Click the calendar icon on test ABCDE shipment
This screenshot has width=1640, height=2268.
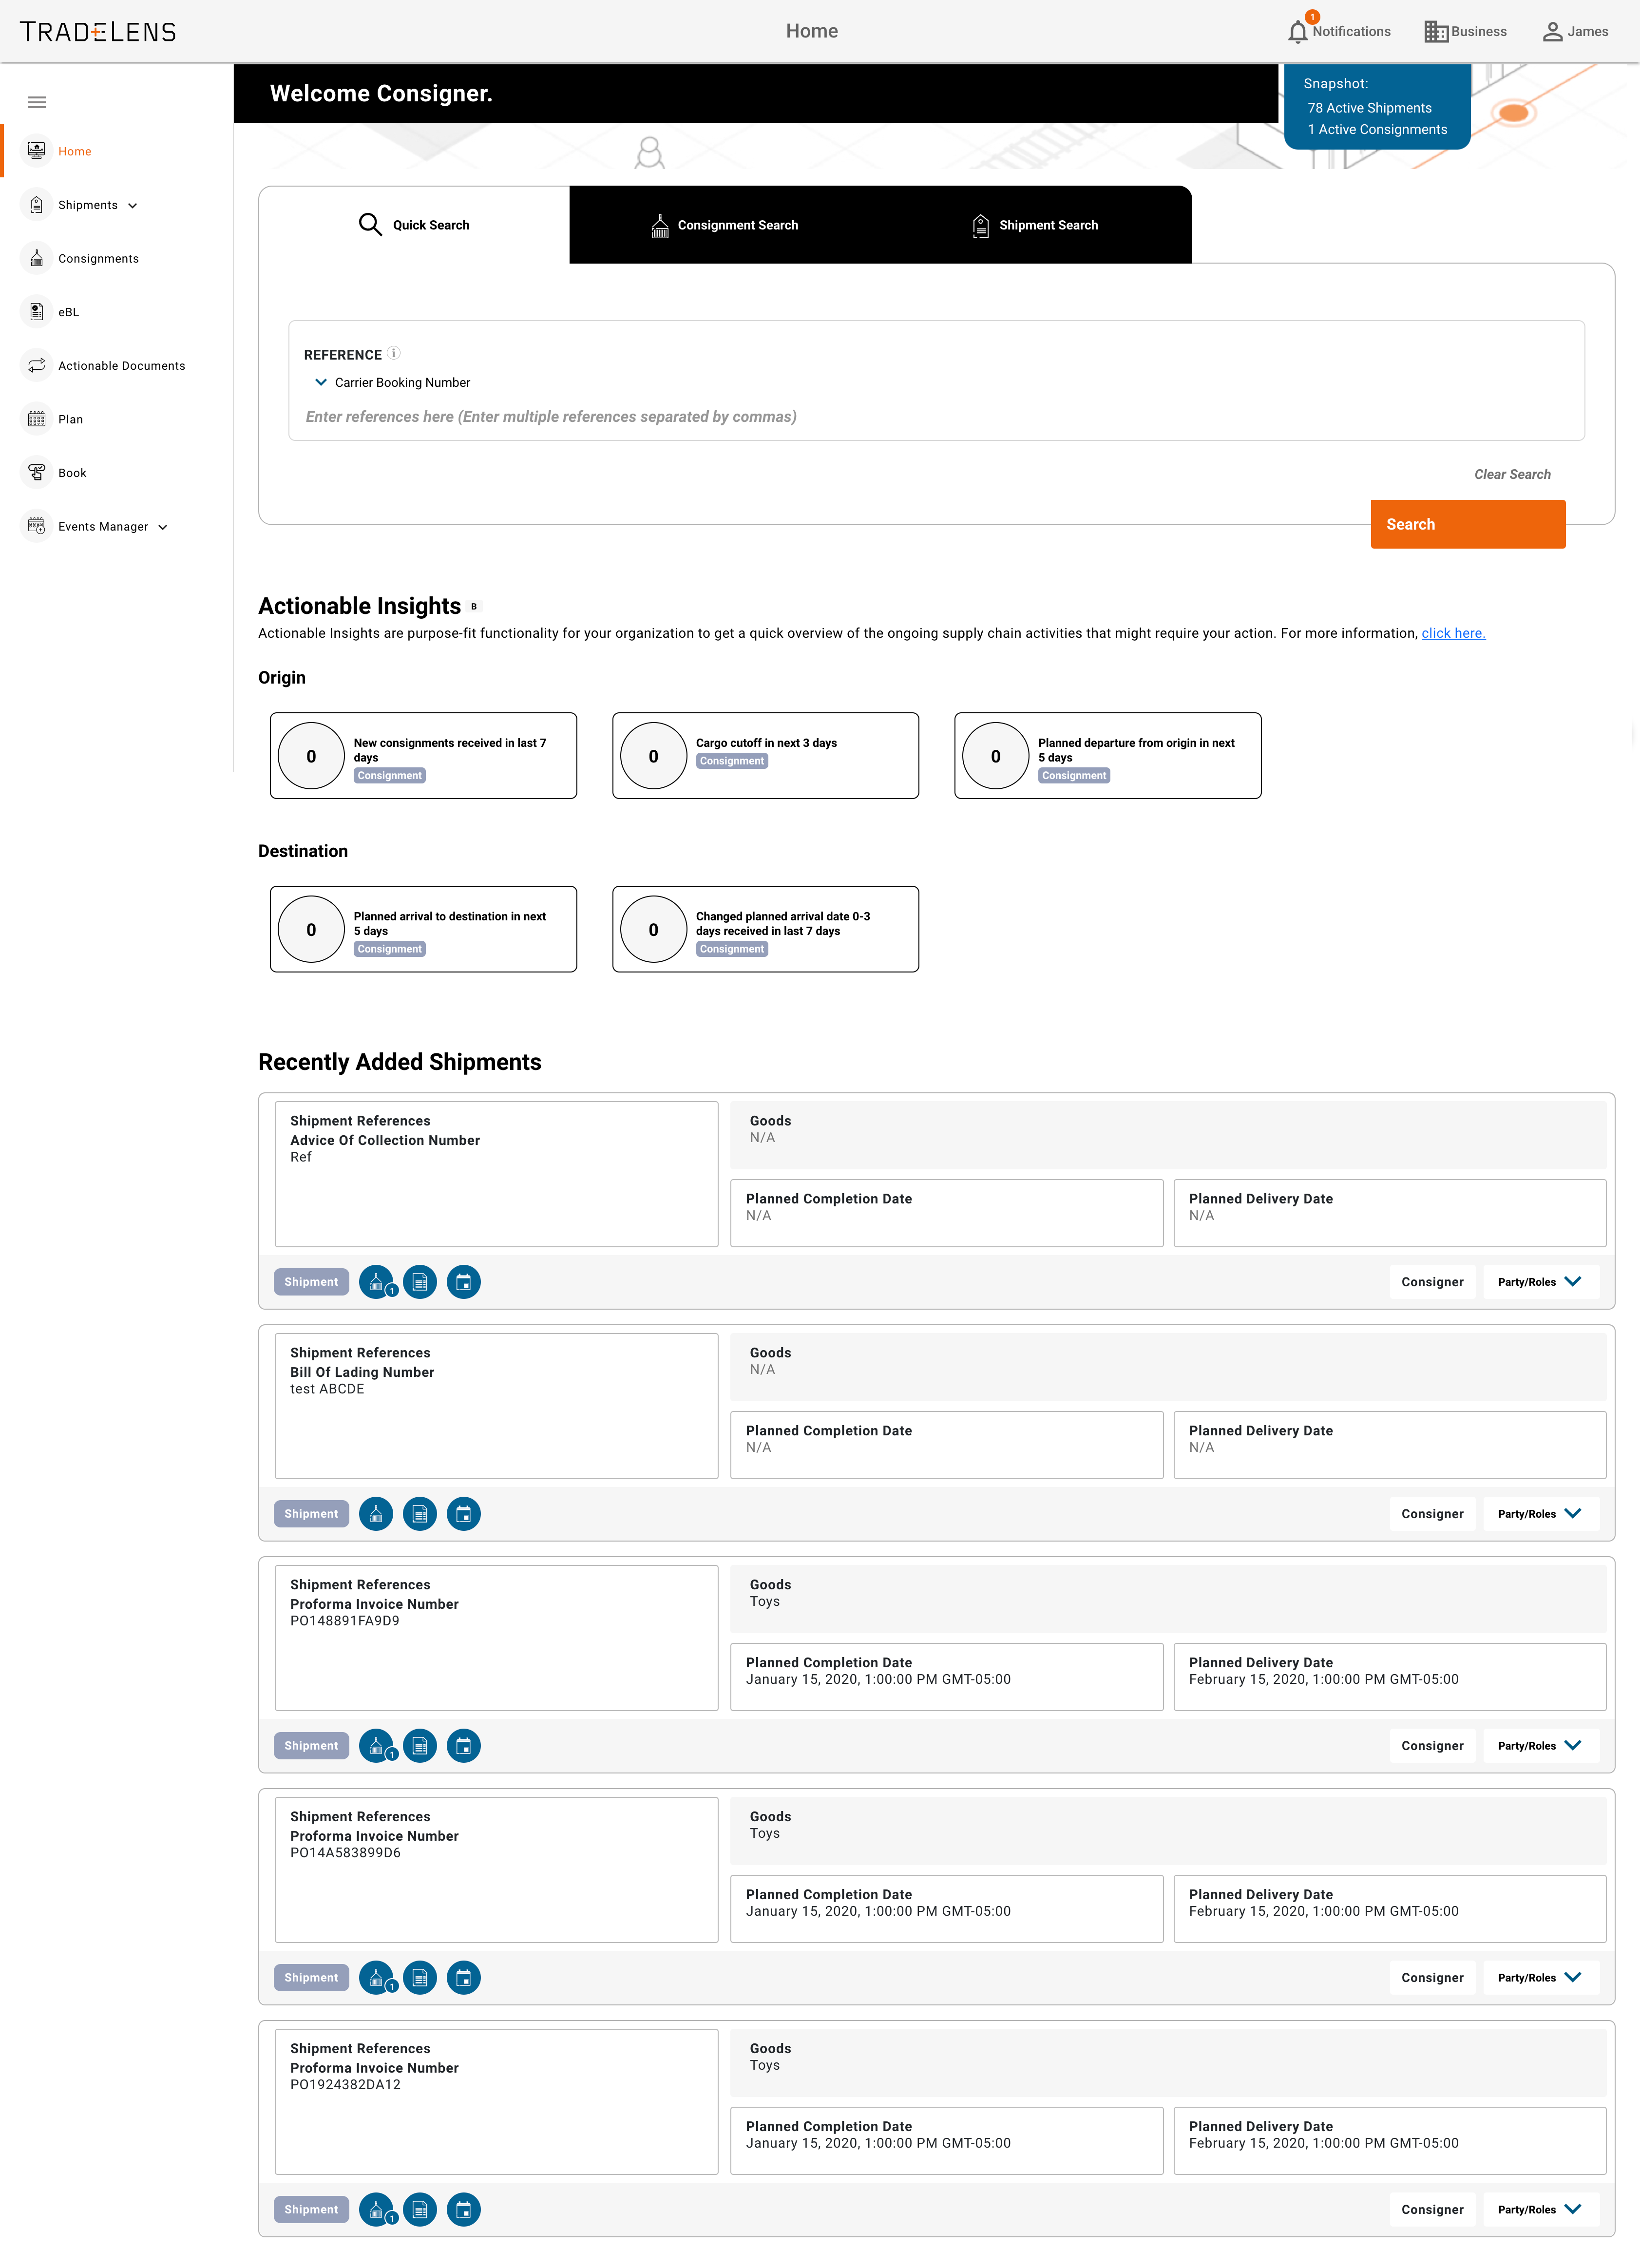[464, 1514]
